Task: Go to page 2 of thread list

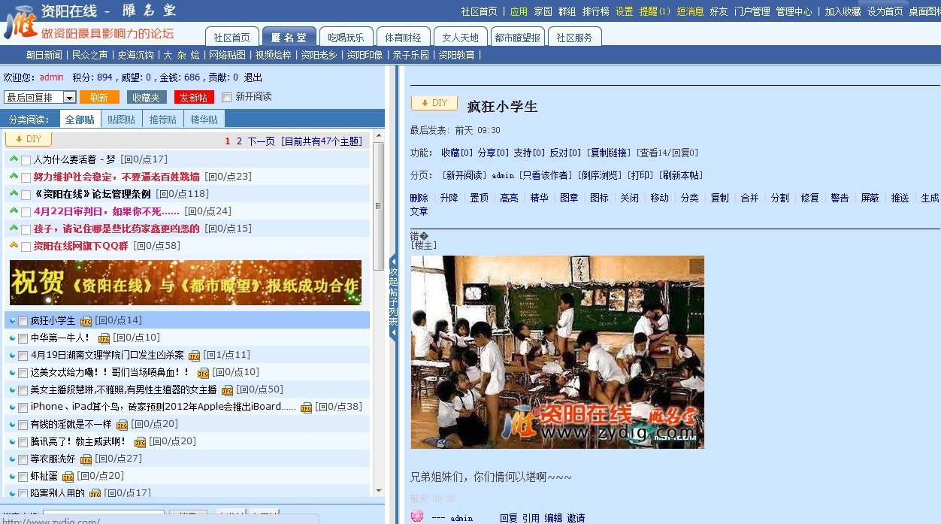Action: pos(240,141)
